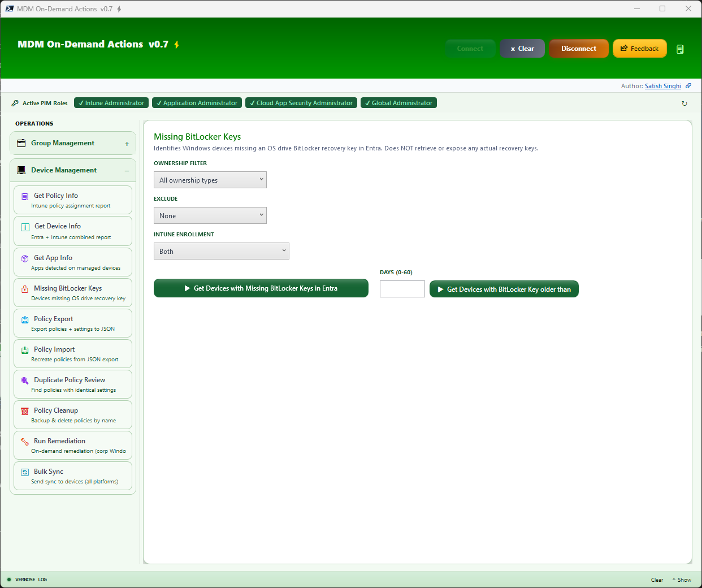This screenshot has height=588, width=702.
Task: Run Get Devices with Missing BitLocker Keys
Action: pos(261,288)
